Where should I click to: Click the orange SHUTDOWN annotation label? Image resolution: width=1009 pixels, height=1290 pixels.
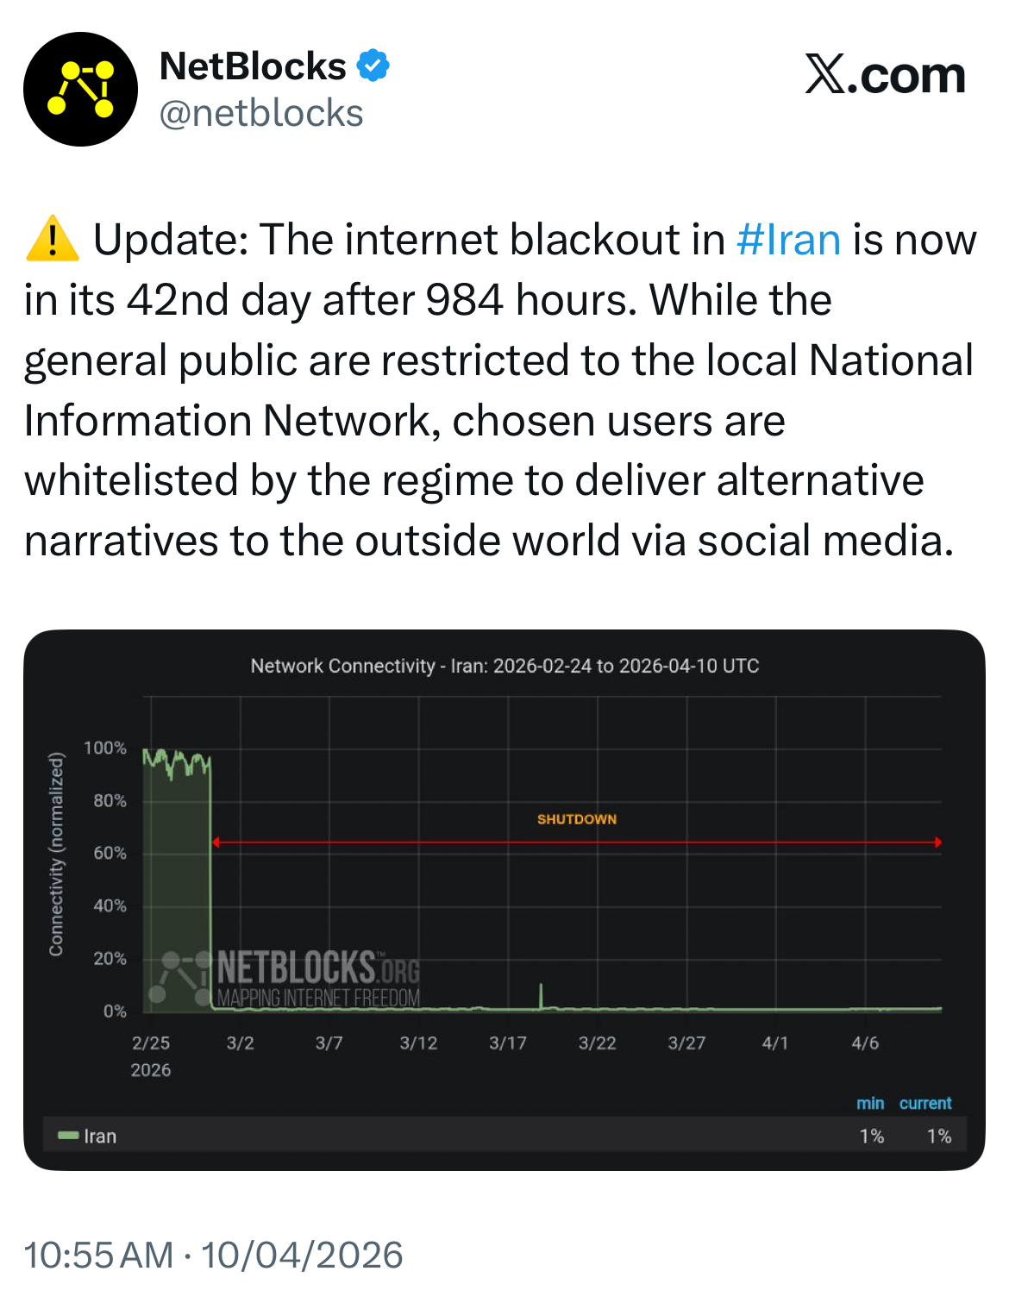[x=577, y=819]
